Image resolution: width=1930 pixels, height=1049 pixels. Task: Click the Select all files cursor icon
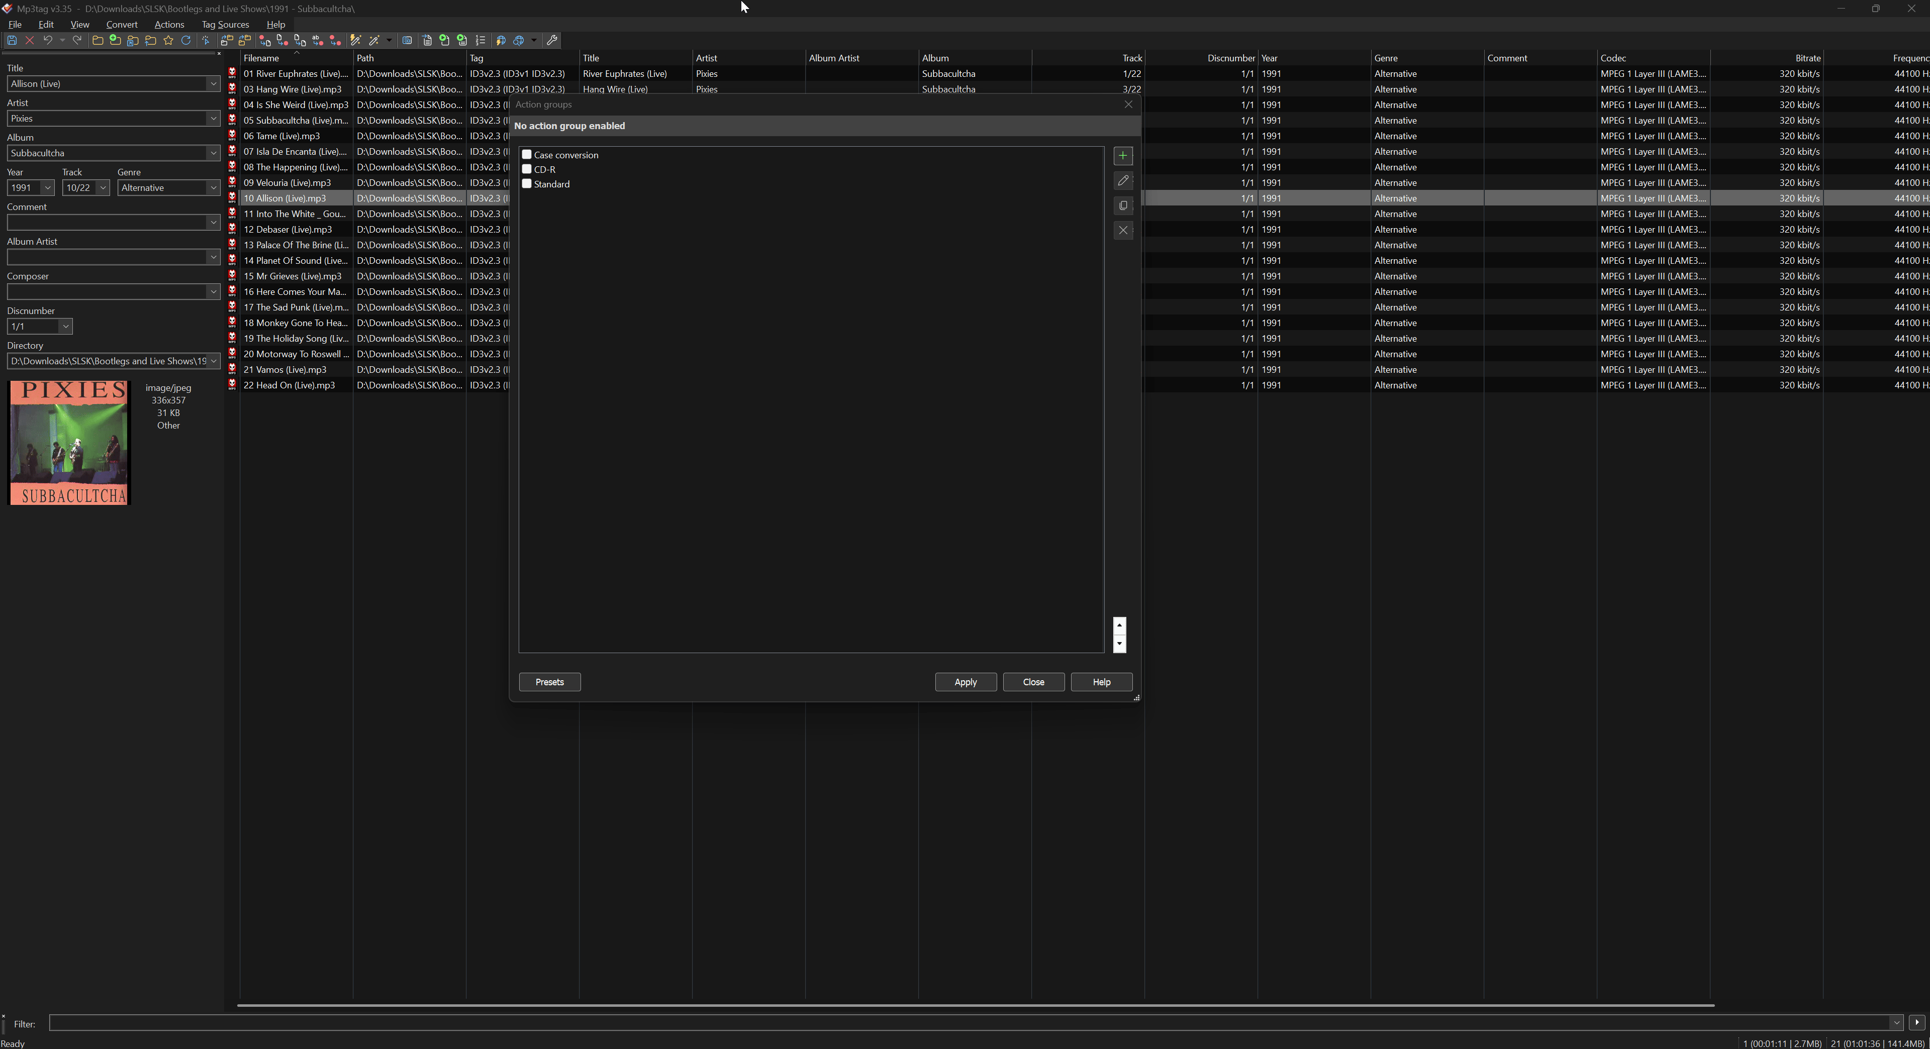pos(206,40)
